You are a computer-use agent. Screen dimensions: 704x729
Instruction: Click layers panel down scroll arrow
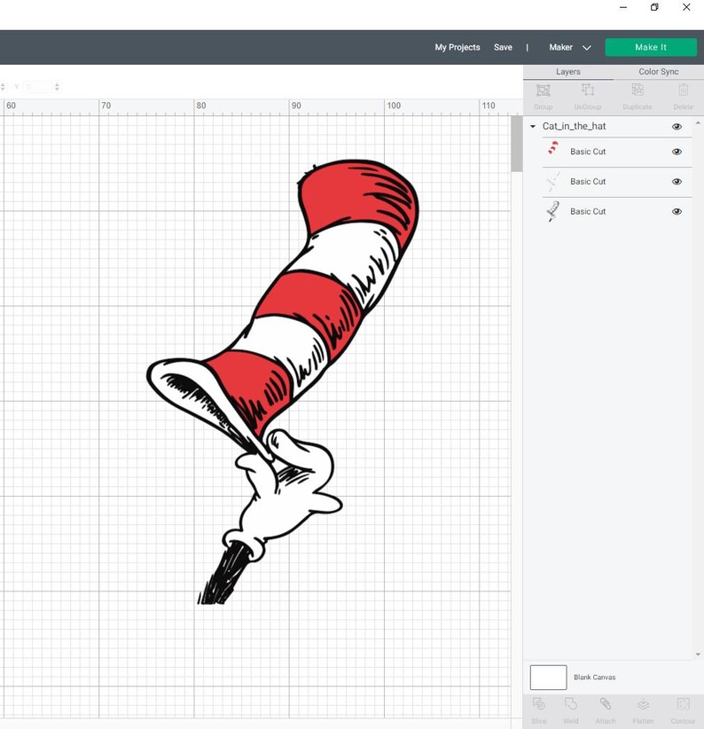coord(698,655)
